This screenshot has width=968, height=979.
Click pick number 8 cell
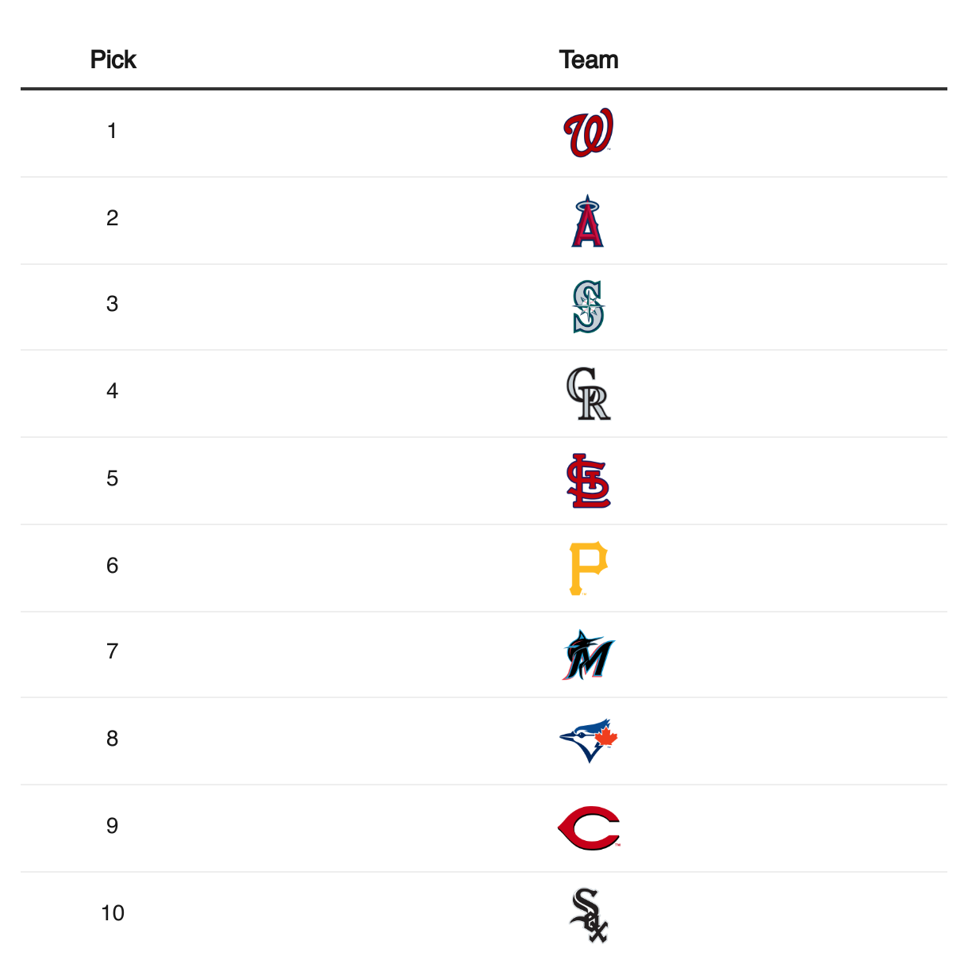pyautogui.click(x=112, y=739)
